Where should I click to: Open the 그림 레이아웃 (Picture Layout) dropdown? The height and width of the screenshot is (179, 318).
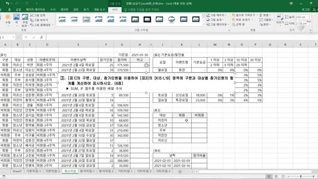(x=218, y=24)
